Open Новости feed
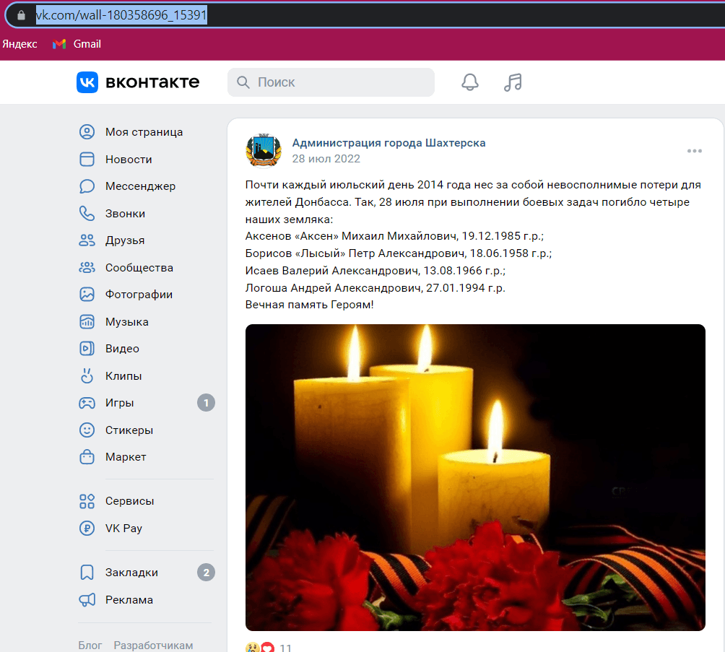This screenshot has height=652, width=725. pyautogui.click(x=129, y=160)
